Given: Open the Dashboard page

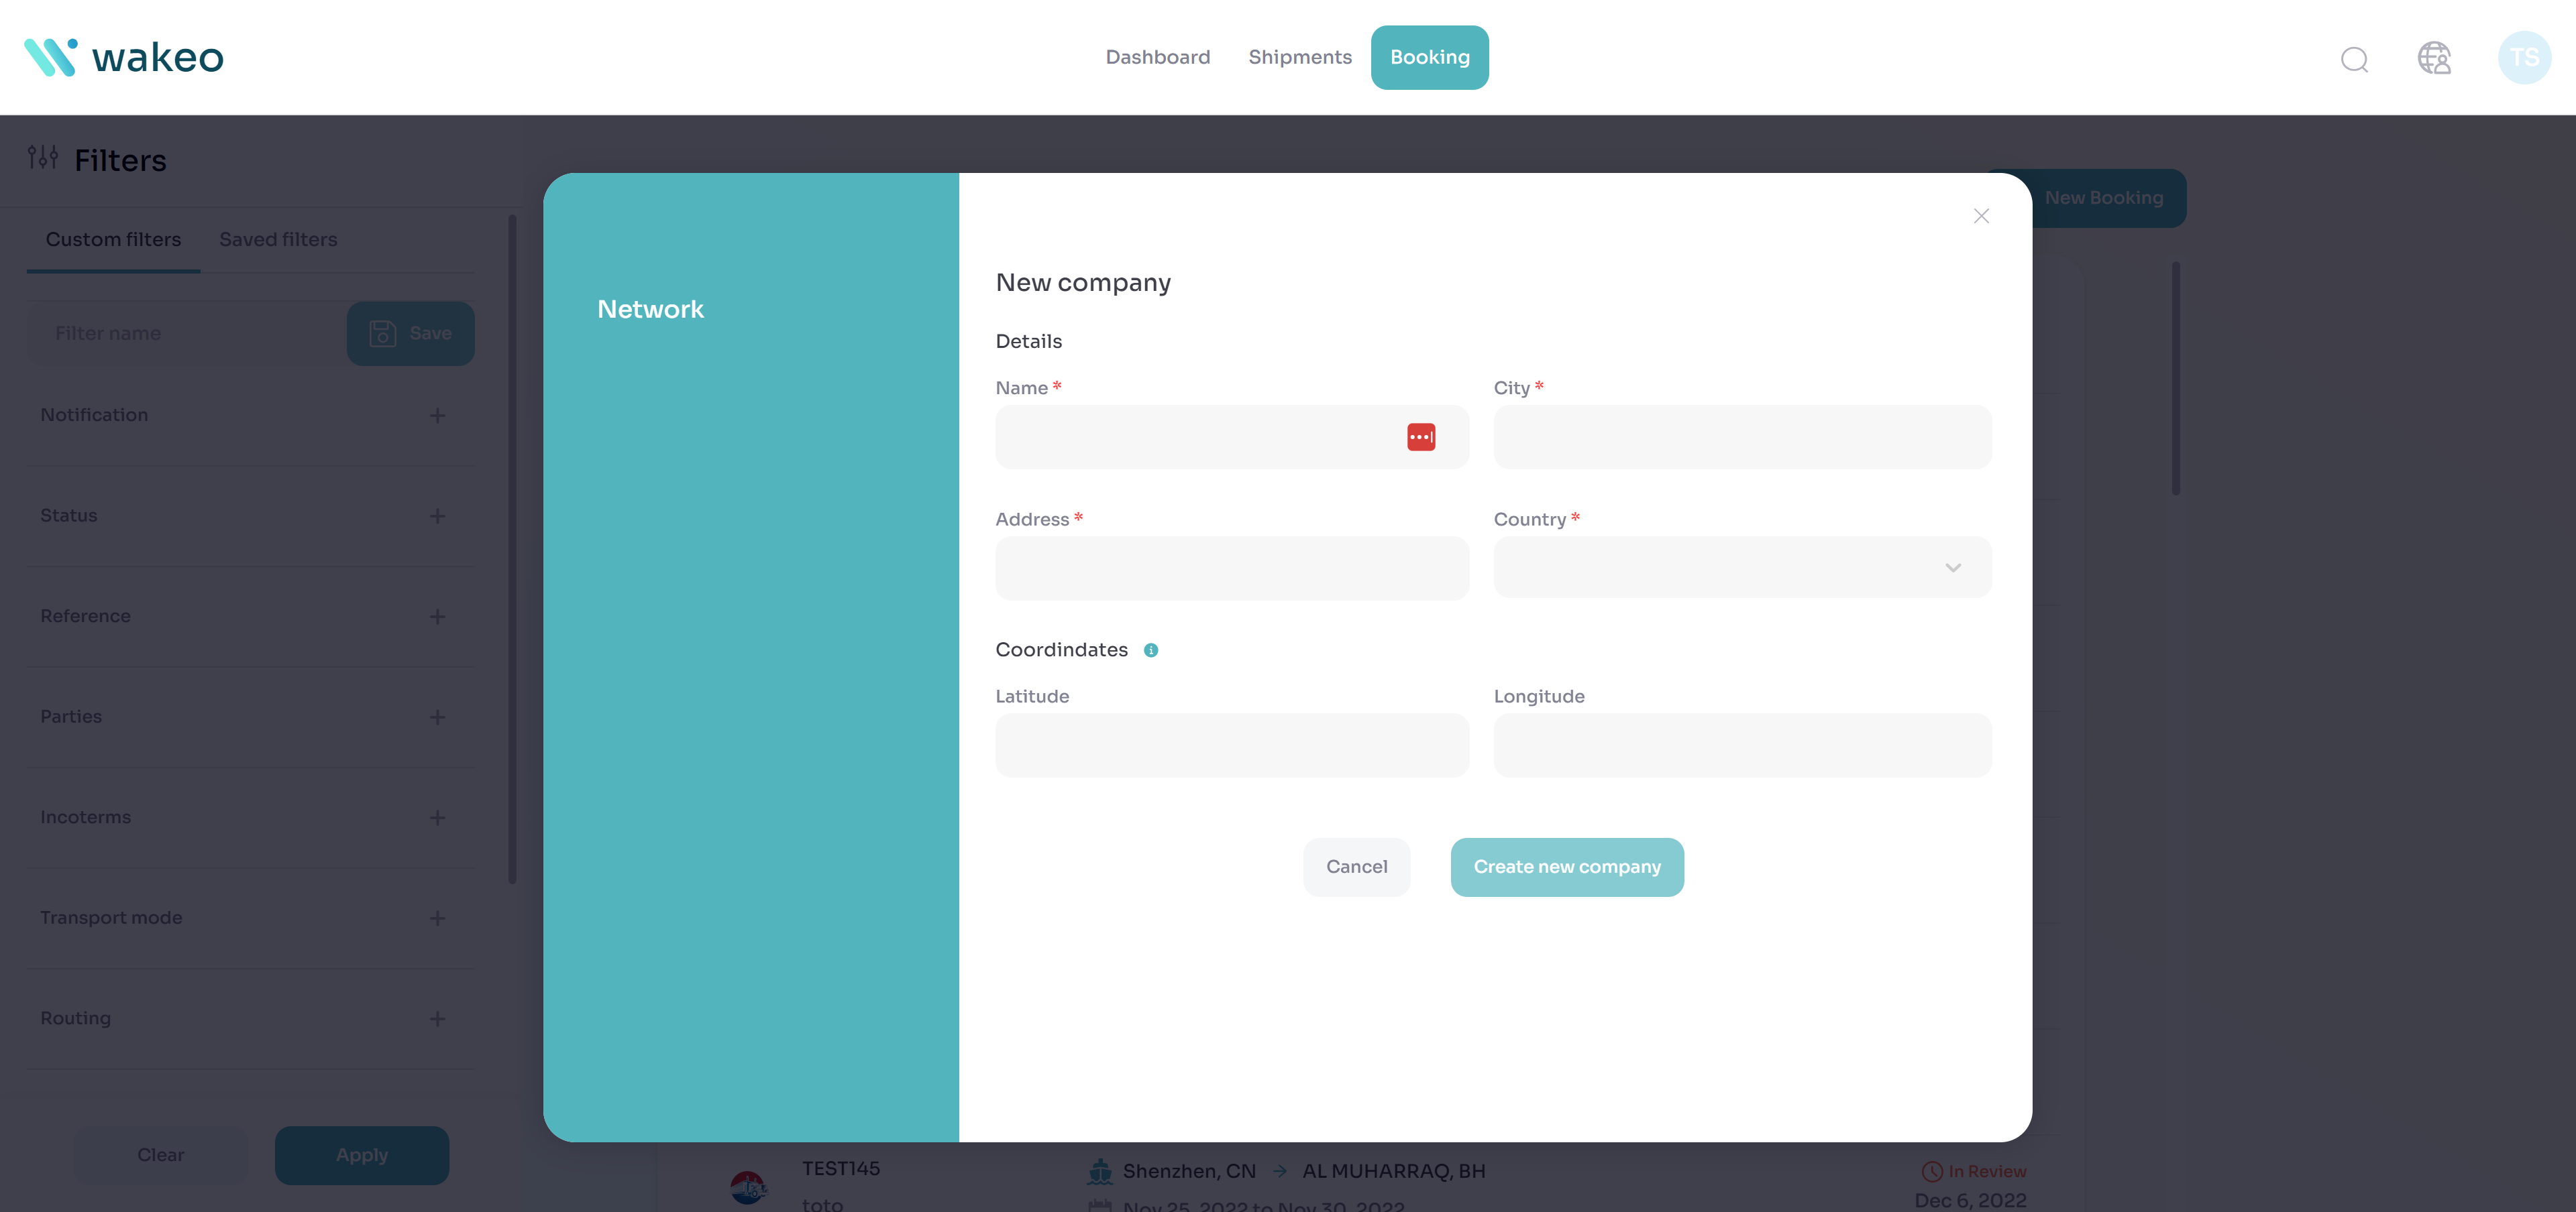Looking at the screenshot, I should 1157,58.
